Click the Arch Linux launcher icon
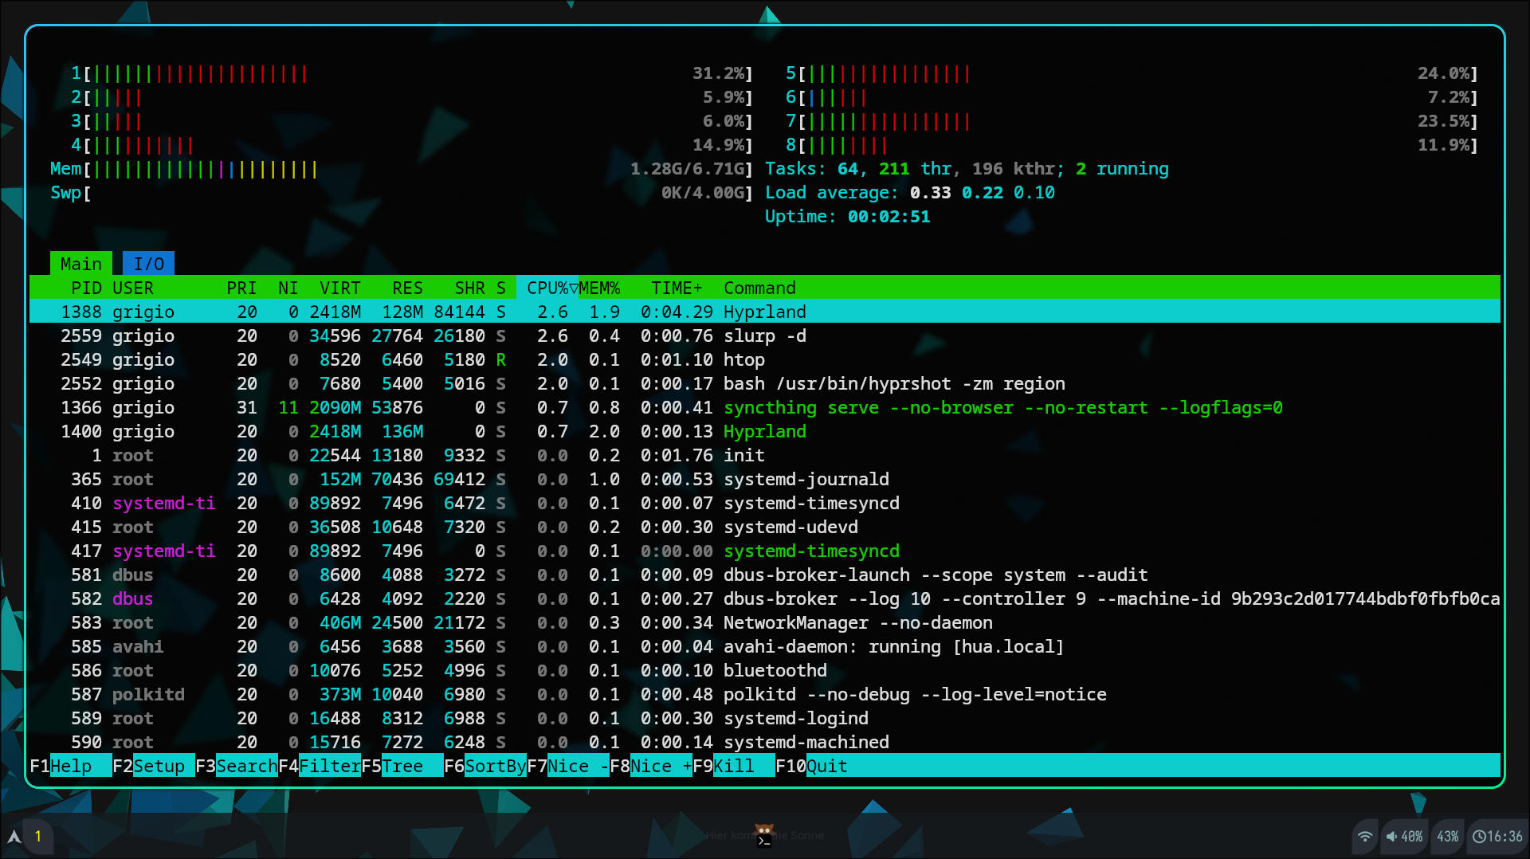Screen dimensions: 1530x859 (x=14, y=837)
